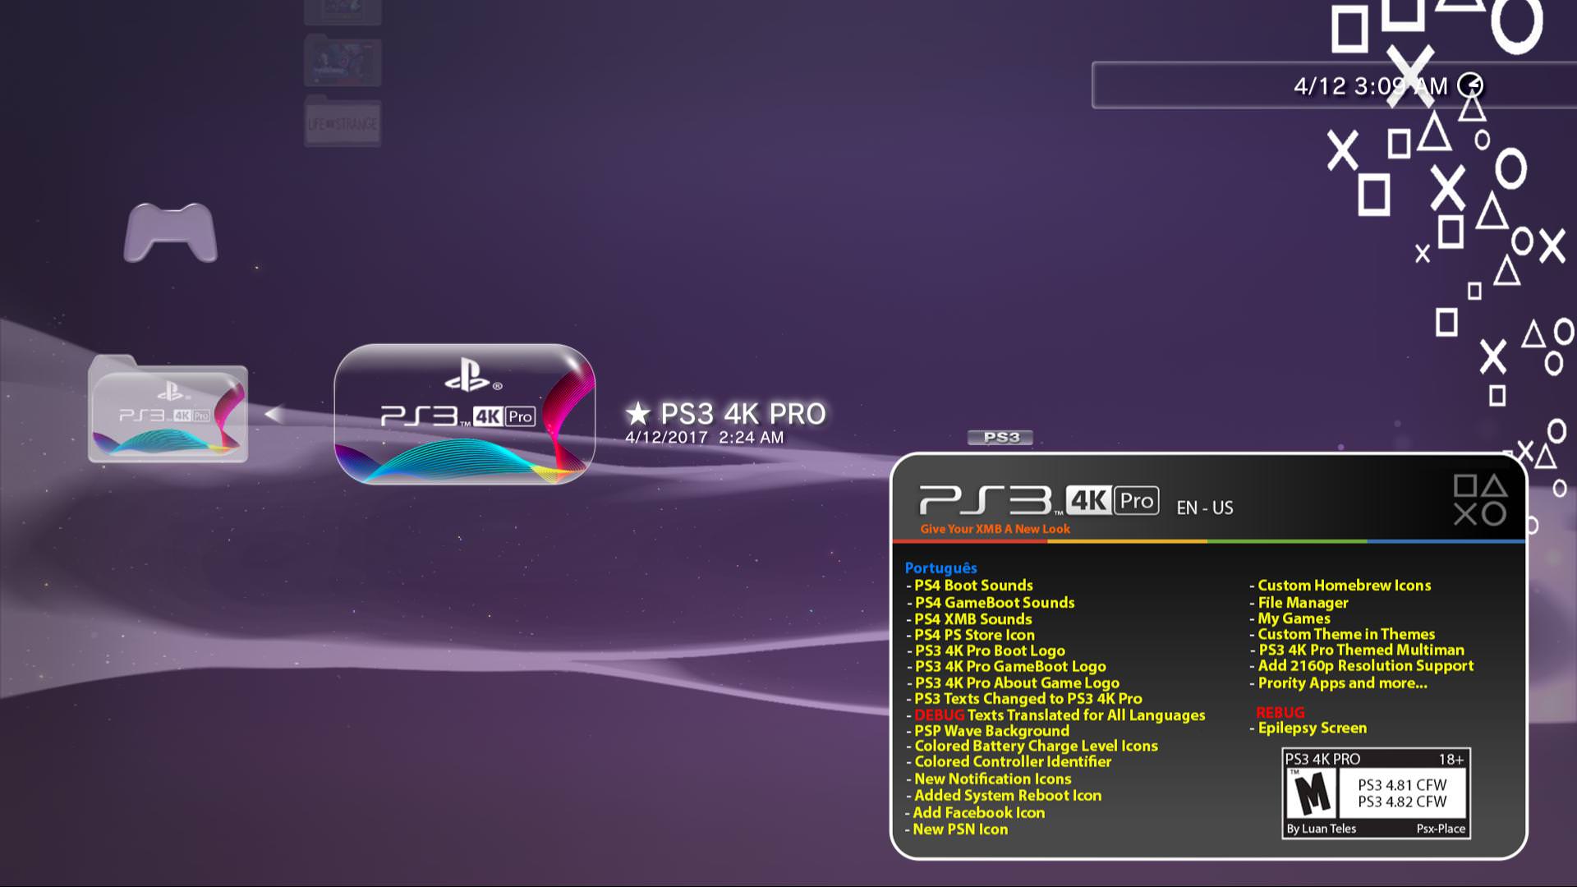Image resolution: width=1577 pixels, height=887 pixels.
Task: Click the Psx-Place credit text
Action: tap(1440, 829)
